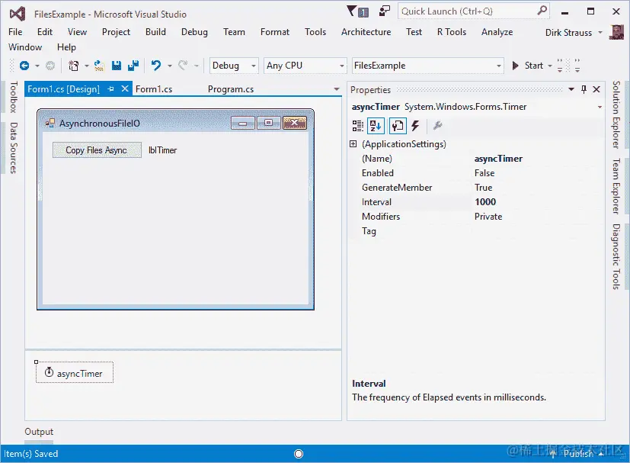Open the File menu

coord(15,32)
